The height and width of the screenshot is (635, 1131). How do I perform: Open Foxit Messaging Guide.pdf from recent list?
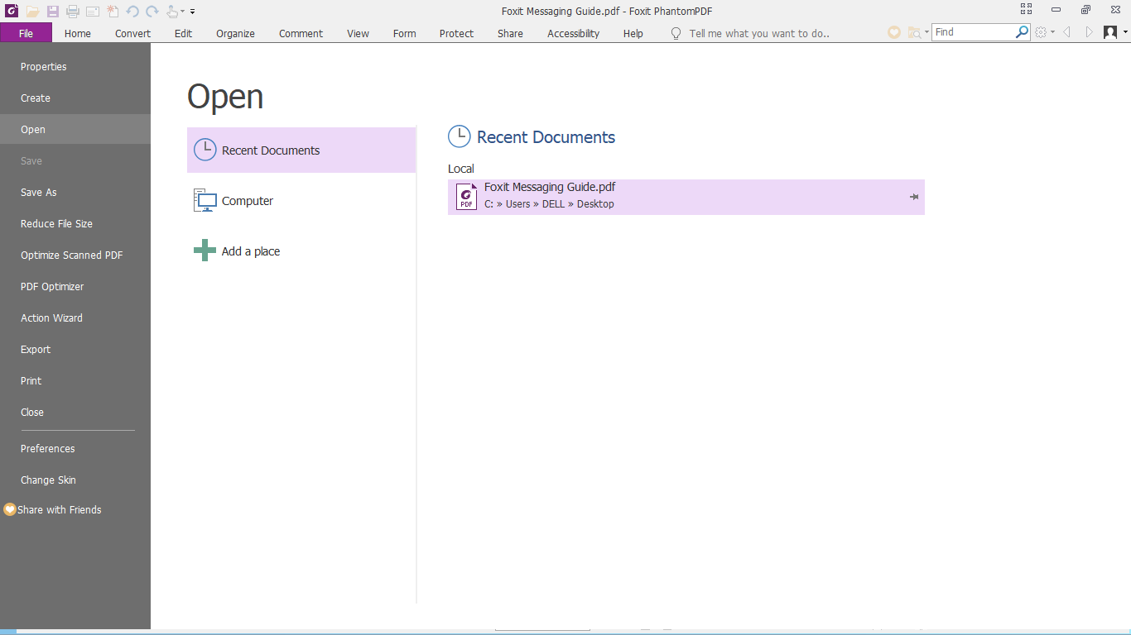[x=686, y=197]
